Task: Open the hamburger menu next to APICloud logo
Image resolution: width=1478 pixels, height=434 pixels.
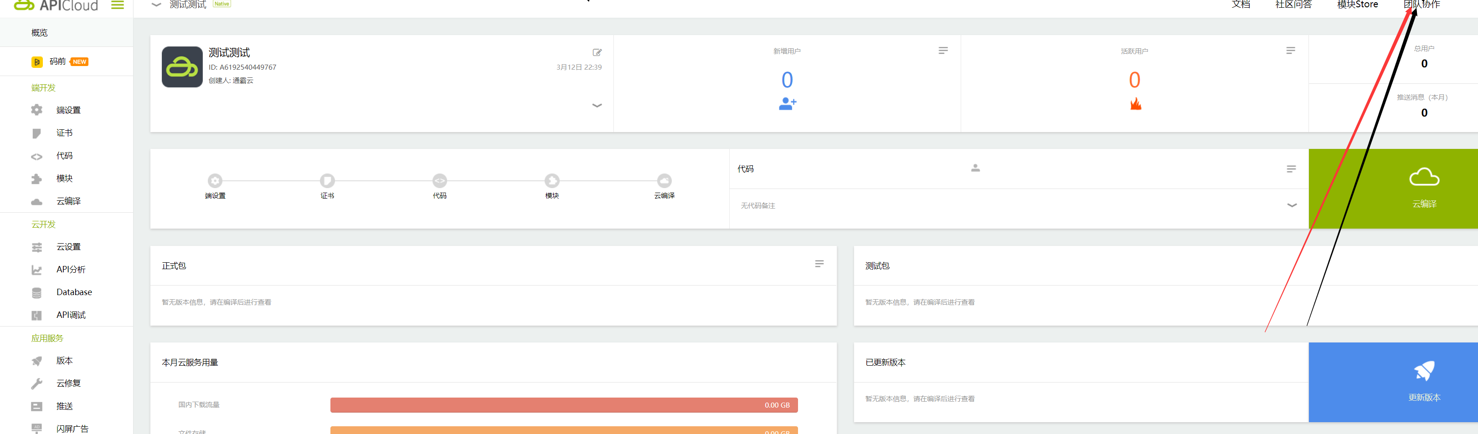Action: point(118,5)
